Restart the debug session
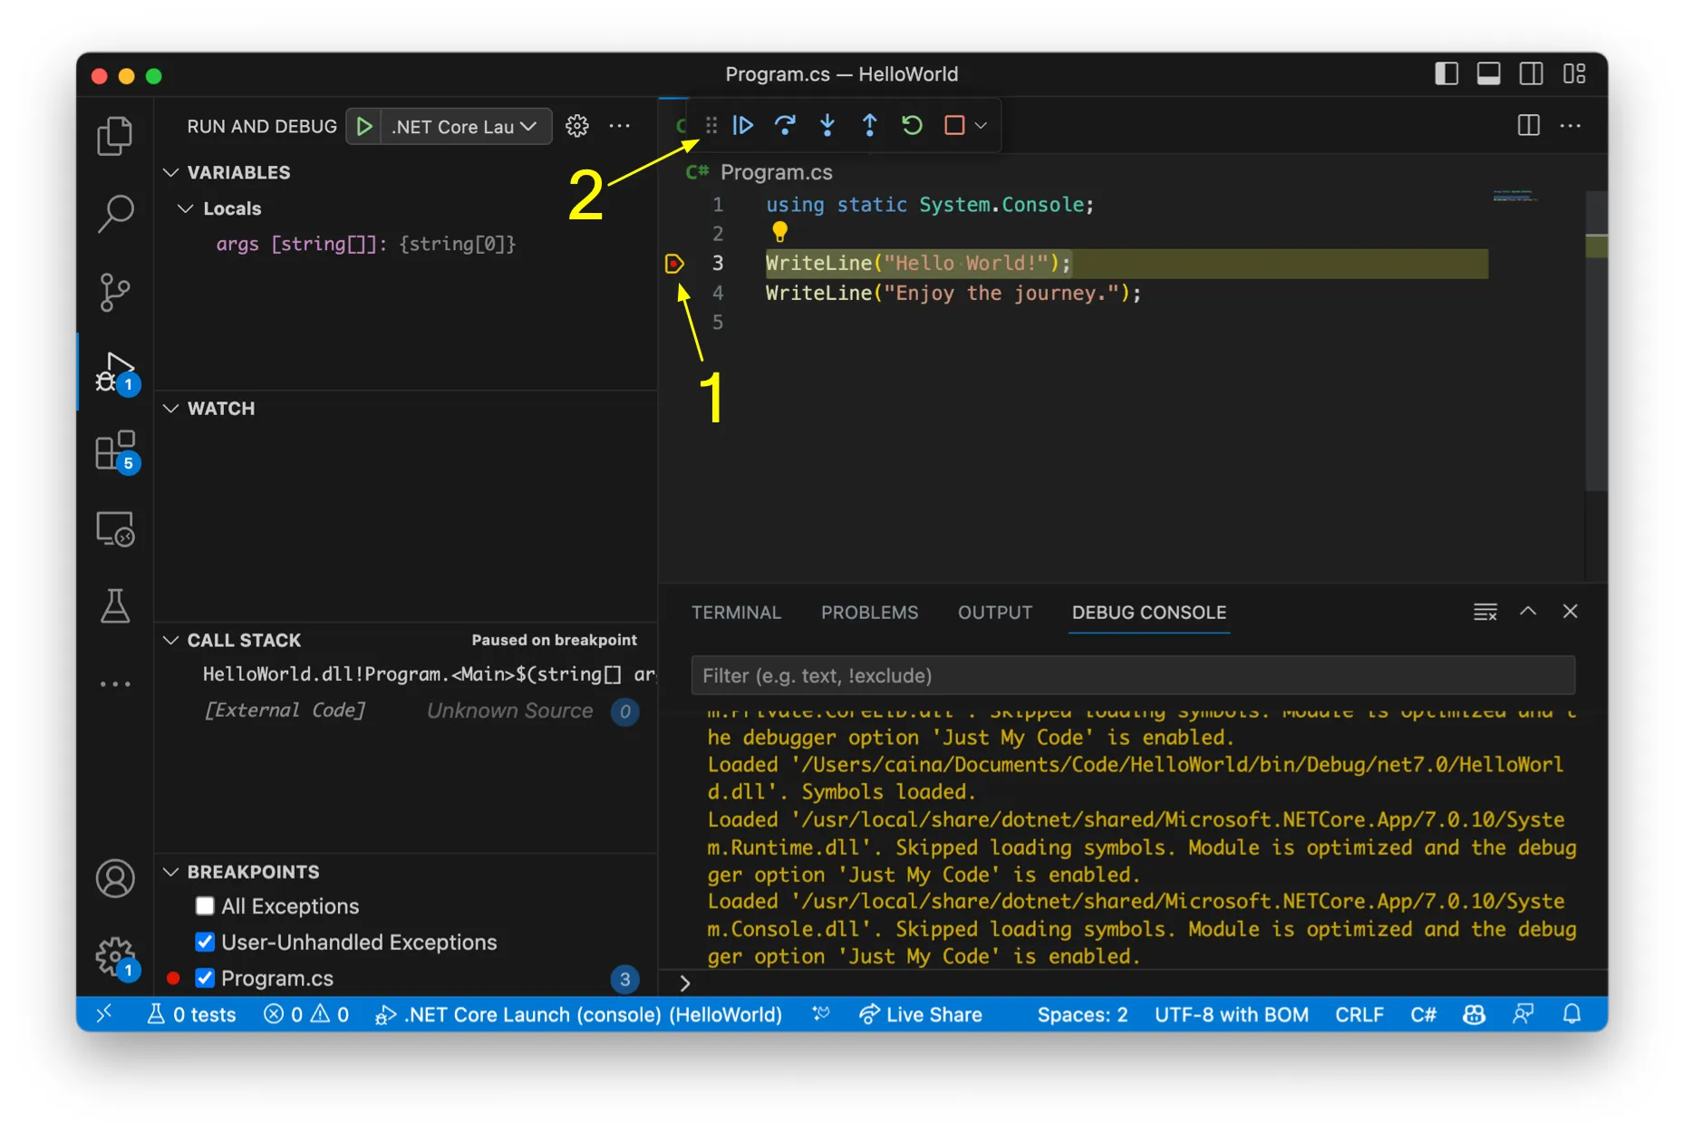This screenshot has width=1684, height=1132. coord(912,125)
